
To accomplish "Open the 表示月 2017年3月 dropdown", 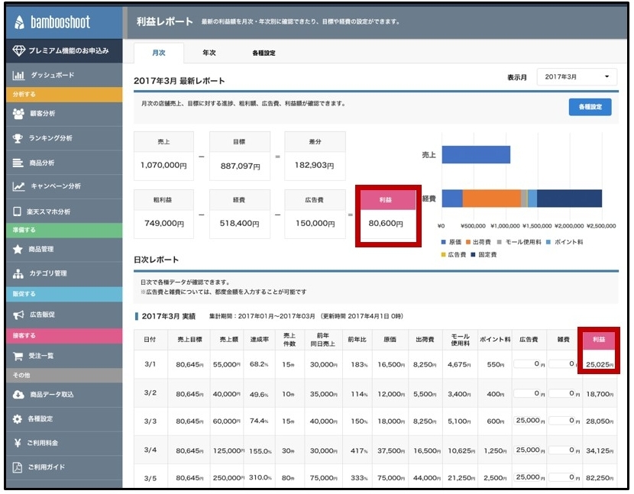I will coord(577,77).
